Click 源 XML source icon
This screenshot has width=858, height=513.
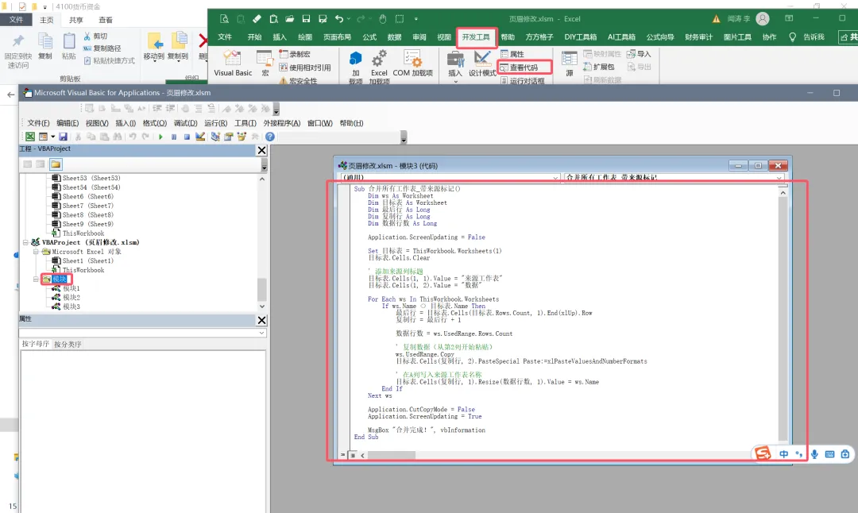(569, 63)
